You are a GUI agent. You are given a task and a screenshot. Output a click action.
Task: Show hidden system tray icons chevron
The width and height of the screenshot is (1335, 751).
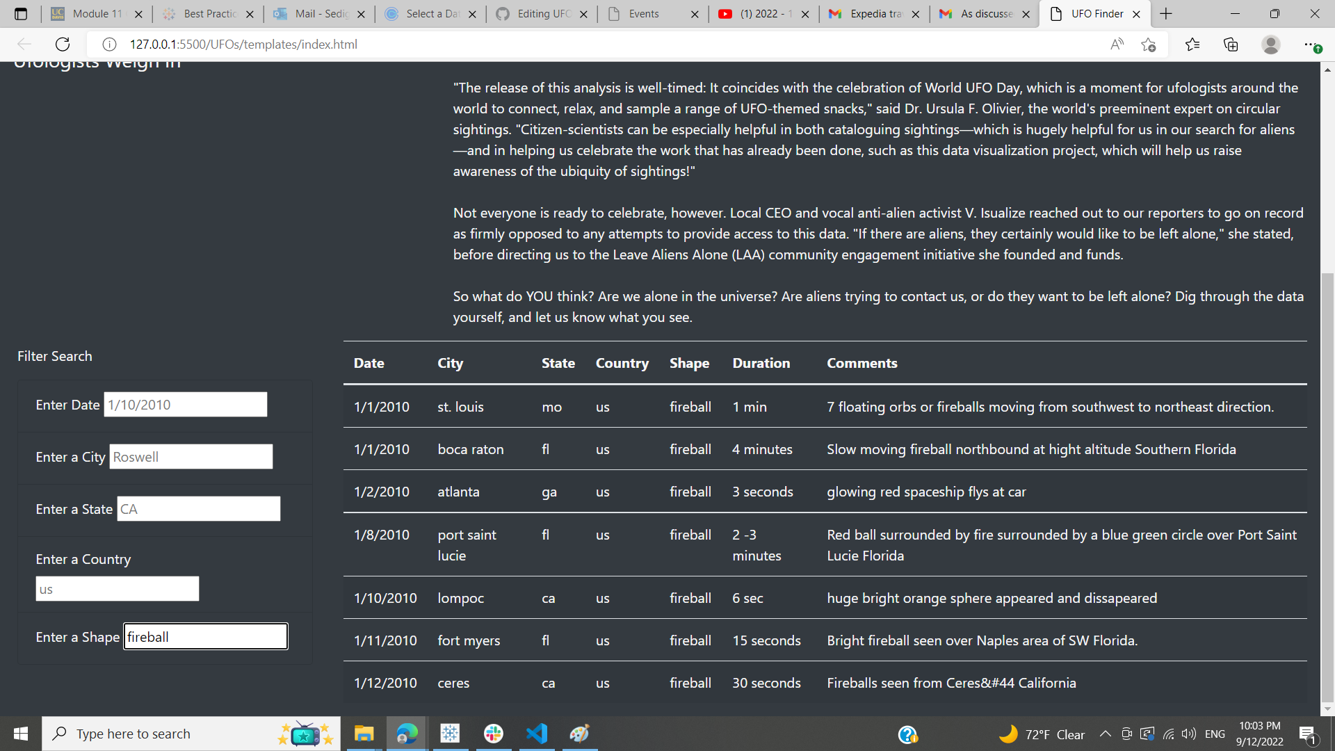click(1105, 734)
